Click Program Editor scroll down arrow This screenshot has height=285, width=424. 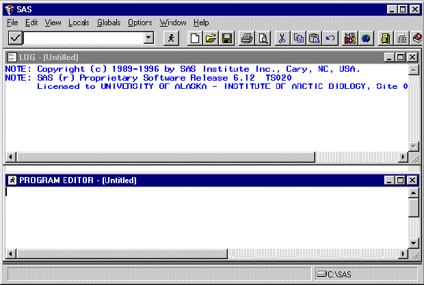413,243
